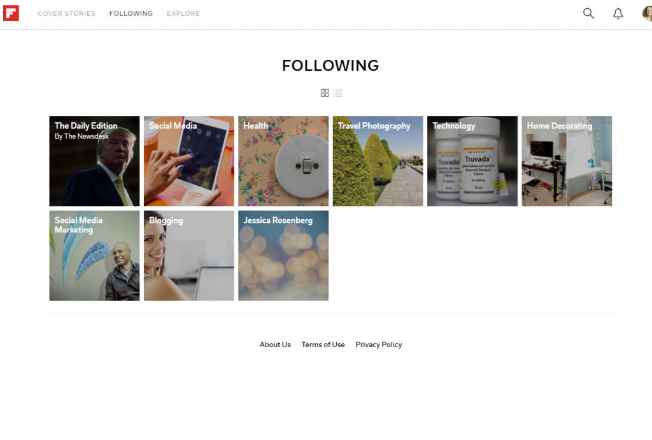652x440 pixels.
Task: Switch to list view layout
Action: [337, 93]
